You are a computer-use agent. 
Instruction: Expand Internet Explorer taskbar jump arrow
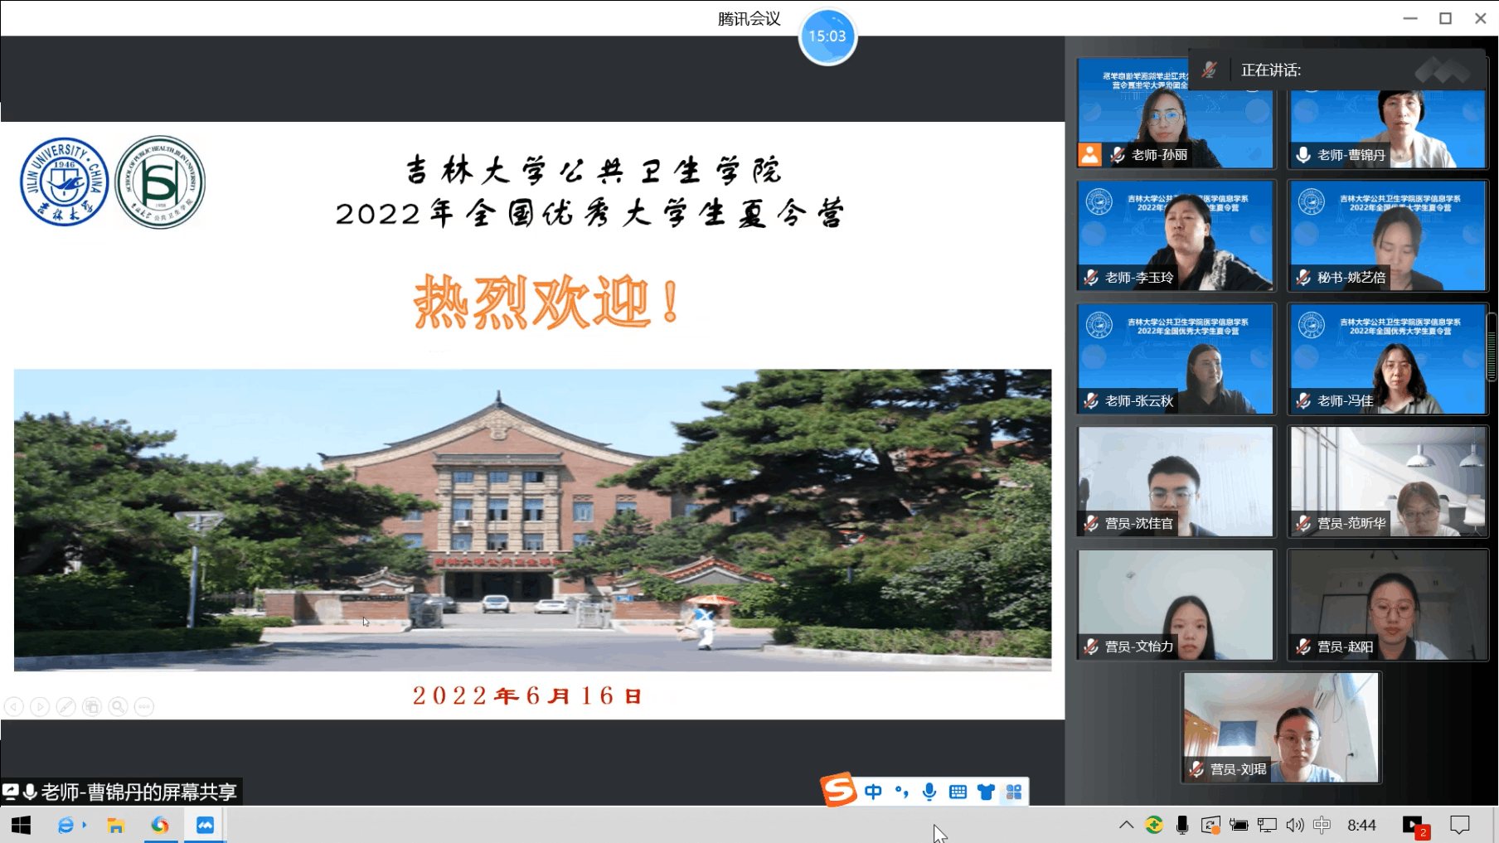click(x=85, y=825)
